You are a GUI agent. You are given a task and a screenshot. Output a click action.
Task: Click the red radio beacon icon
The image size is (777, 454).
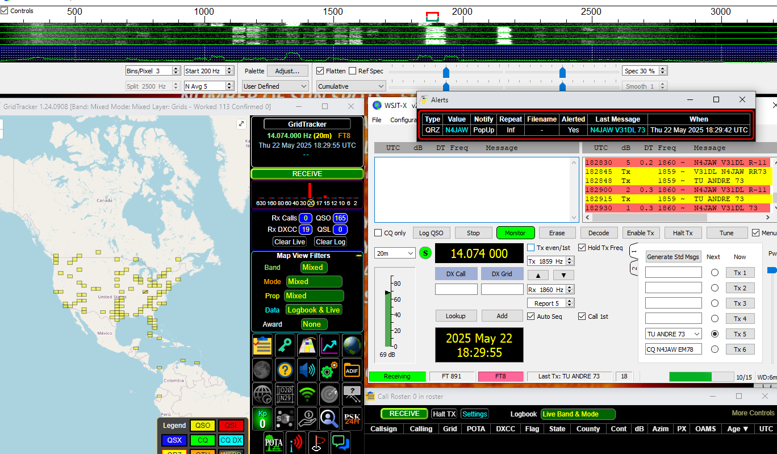pos(296,443)
